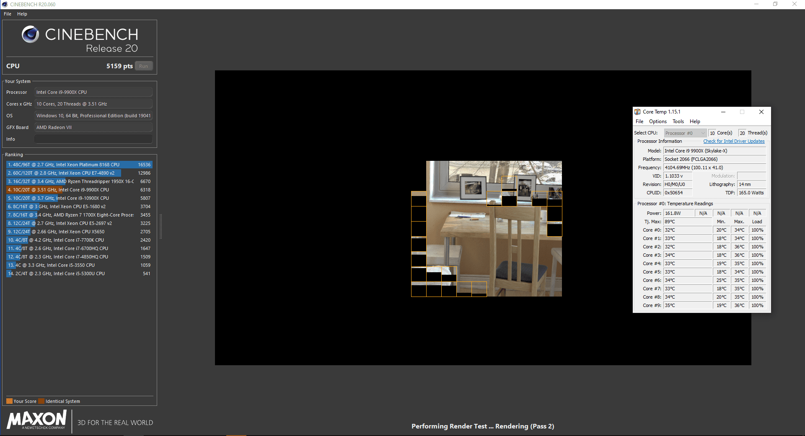Click Core Temp Lithography value 14 nm
The height and width of the screenshot is (436, 805).
pyautogui.click(x=751, y=184)
